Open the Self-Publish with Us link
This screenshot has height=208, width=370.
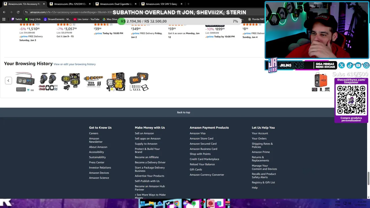coord(147,181)
